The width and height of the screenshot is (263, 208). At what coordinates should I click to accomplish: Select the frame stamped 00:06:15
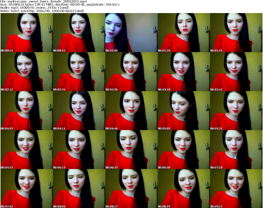pos(79,150)
